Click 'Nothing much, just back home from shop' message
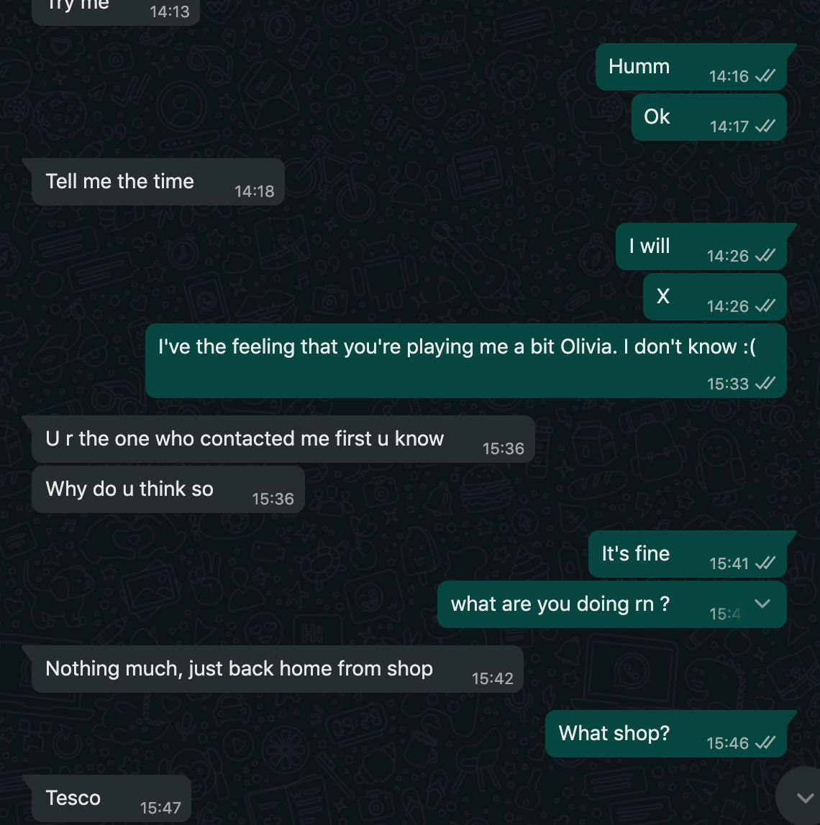The image size is (820, 825). coord(278,669)
